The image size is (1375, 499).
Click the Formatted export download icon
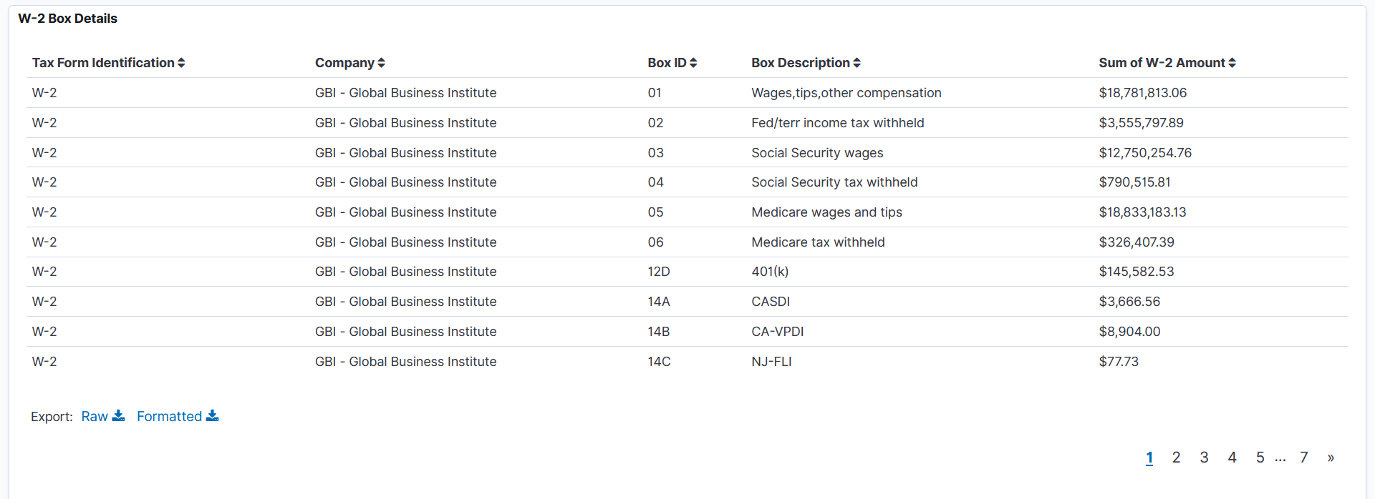coord(213,415)
